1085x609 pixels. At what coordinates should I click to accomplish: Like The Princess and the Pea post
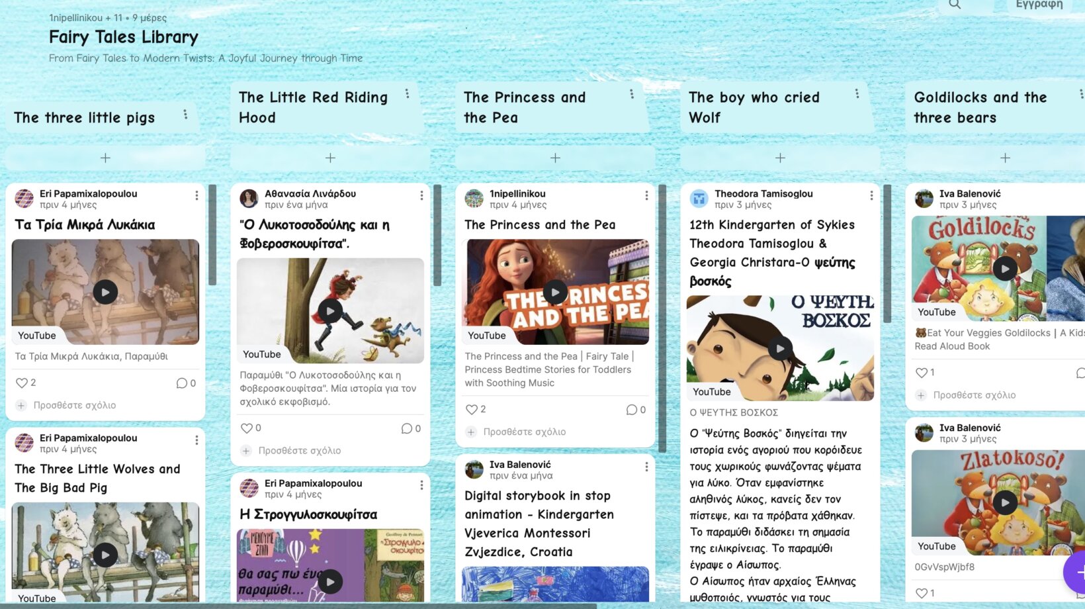click(x=472, y=409)
